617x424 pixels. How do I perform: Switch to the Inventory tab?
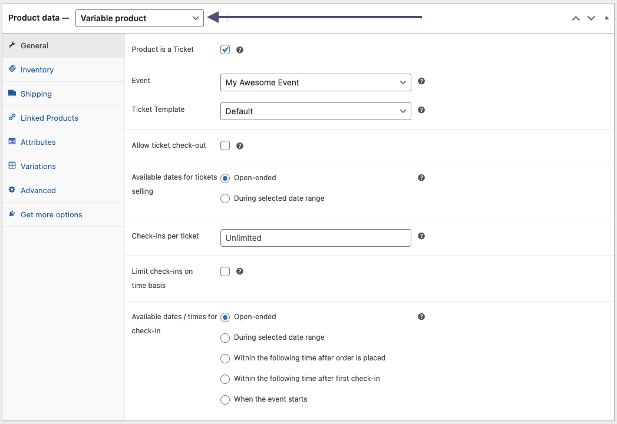37,69
